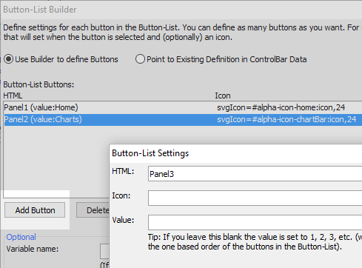Image resolution: width=362 pixels, height=268 pixels.
Task: Click the partially hidden Delete button
Action: [x=93, y=210]
